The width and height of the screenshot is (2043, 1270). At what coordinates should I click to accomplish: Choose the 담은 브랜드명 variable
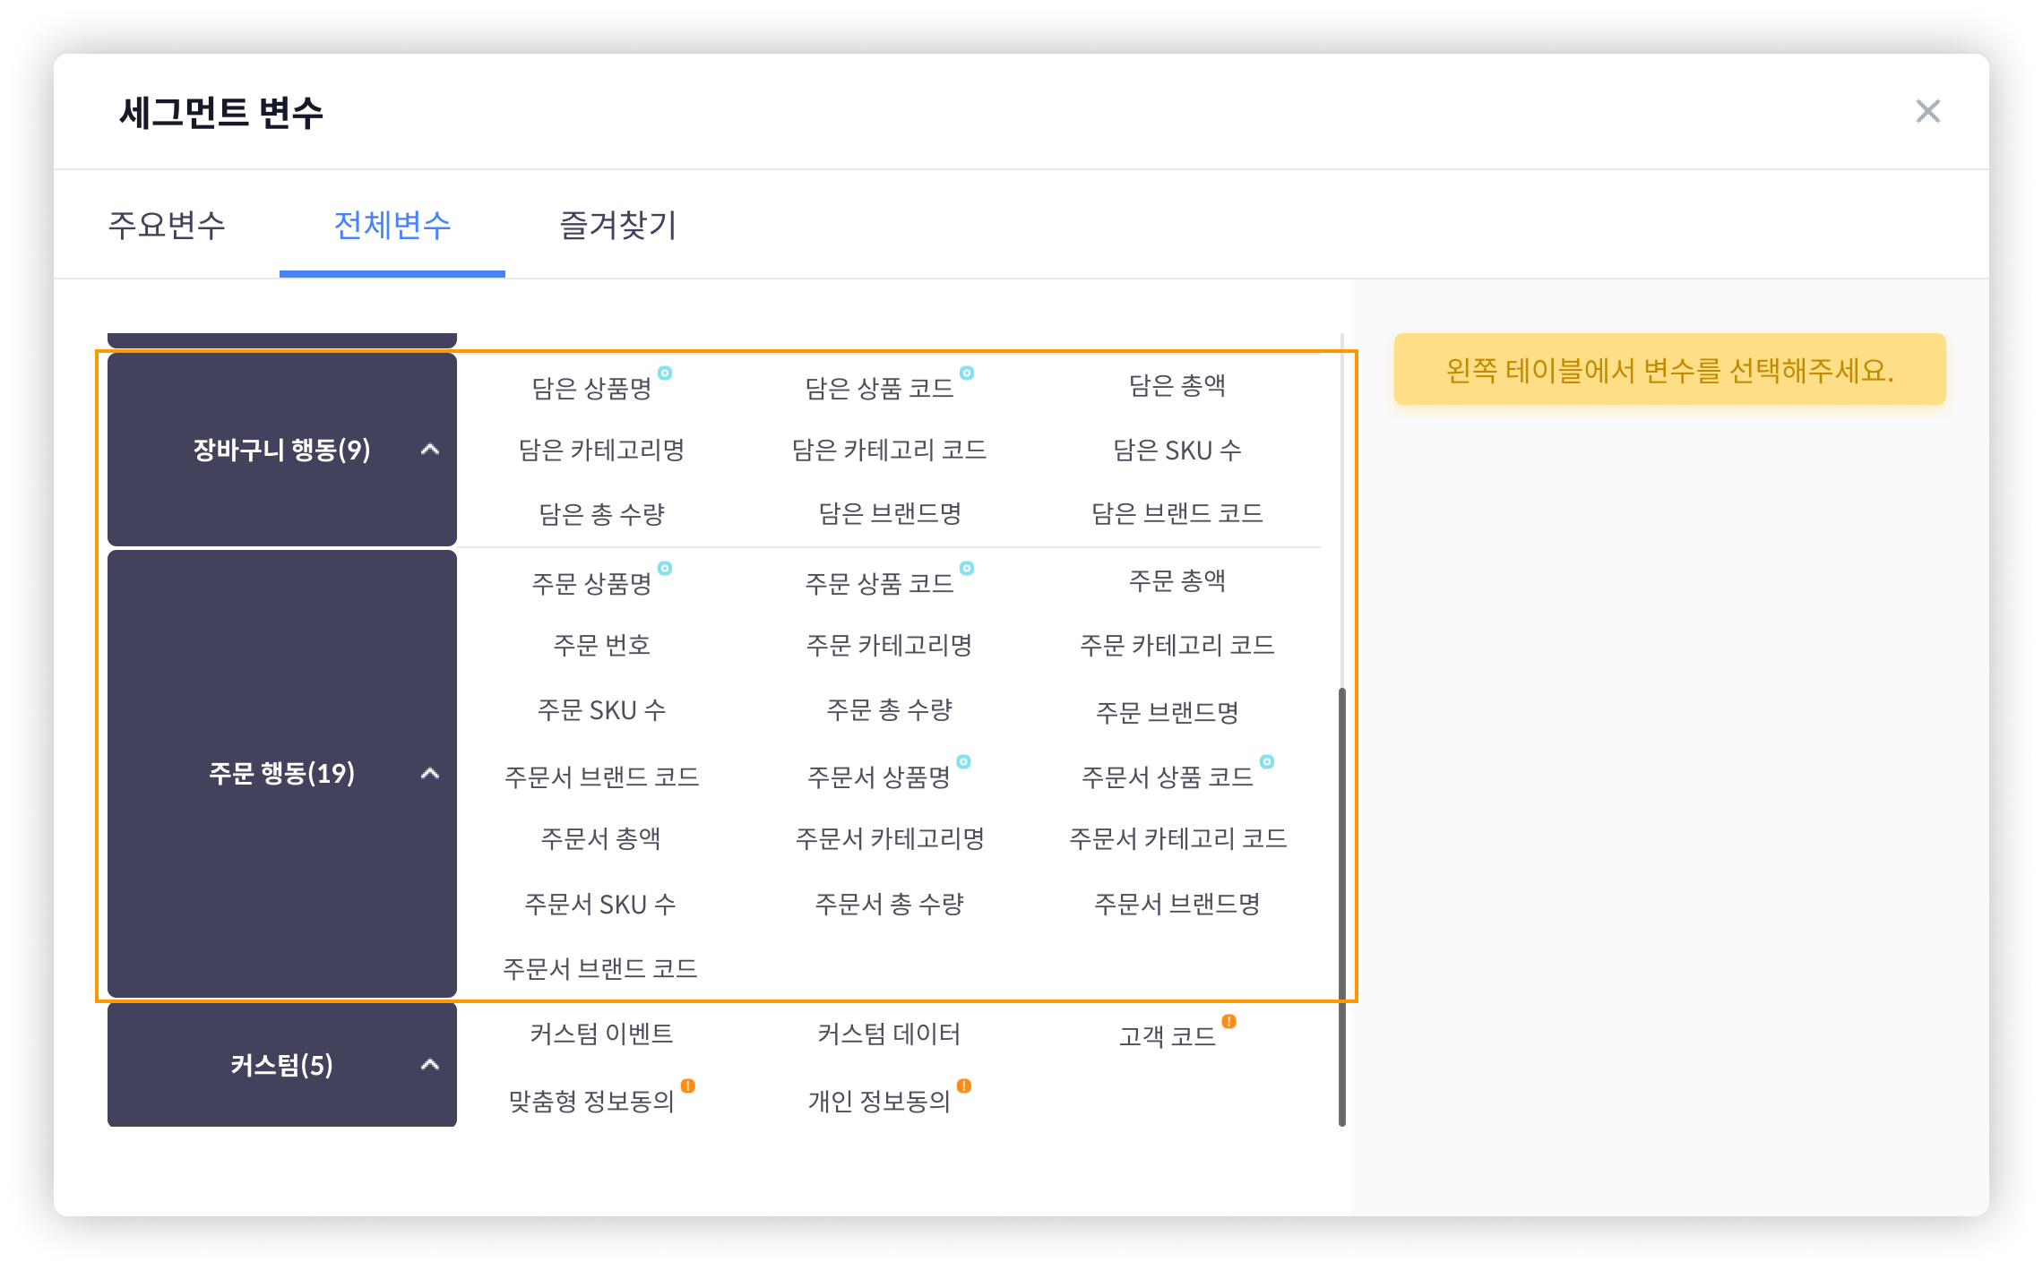[x=890, y=514]
